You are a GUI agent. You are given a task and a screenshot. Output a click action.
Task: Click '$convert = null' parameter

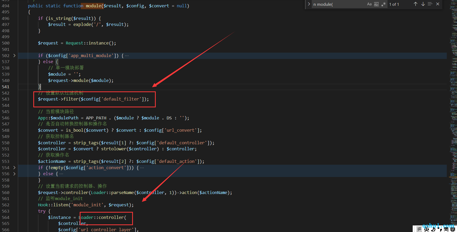tap(168, 6)
